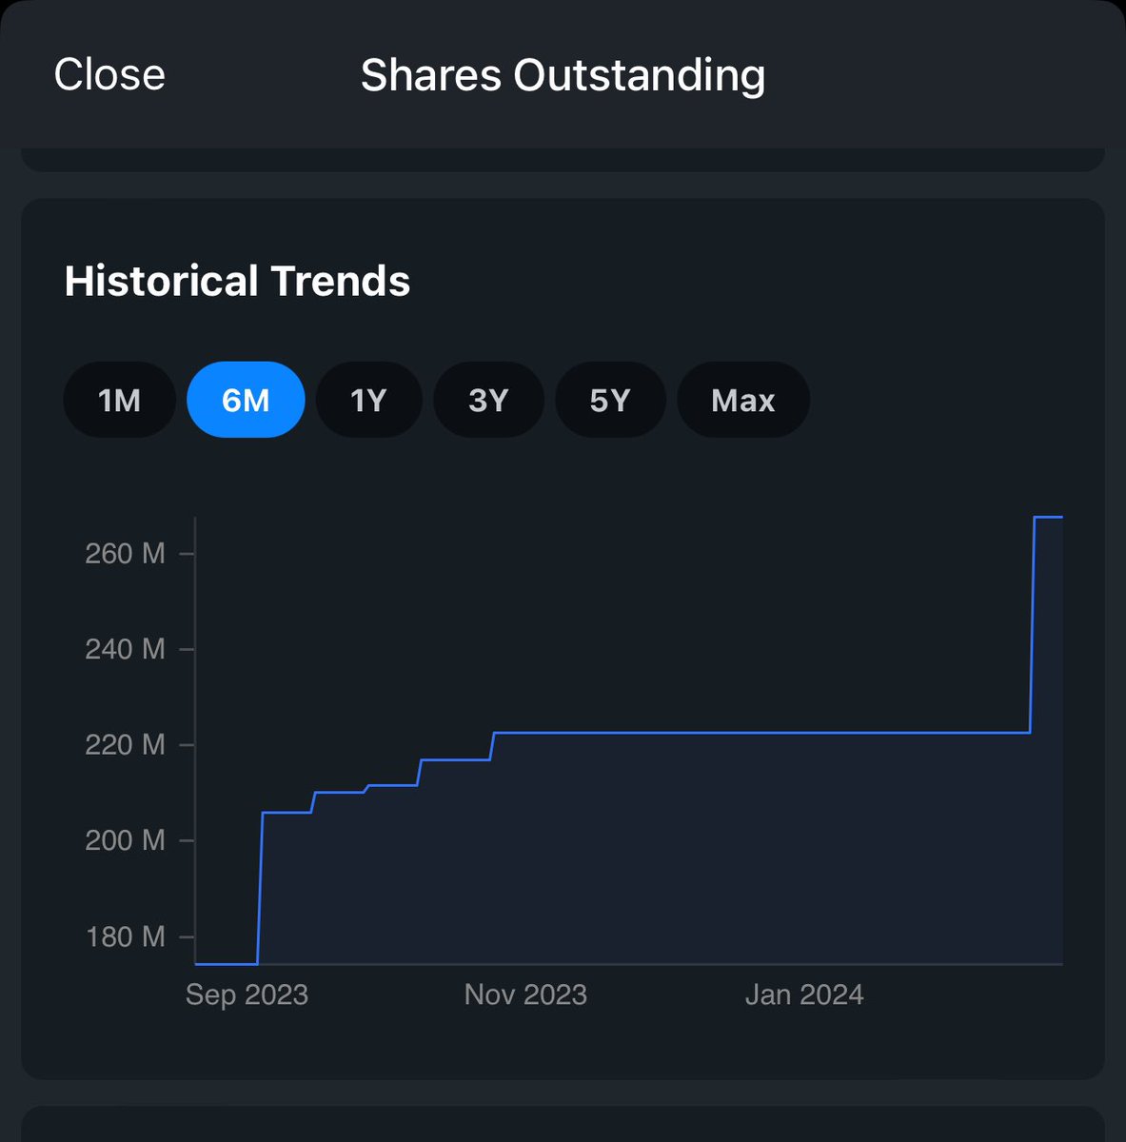Viewport: 1126px width, 1142px height.
Task: Tap the Jan 2024 axis label
Action: click(804, 994)
